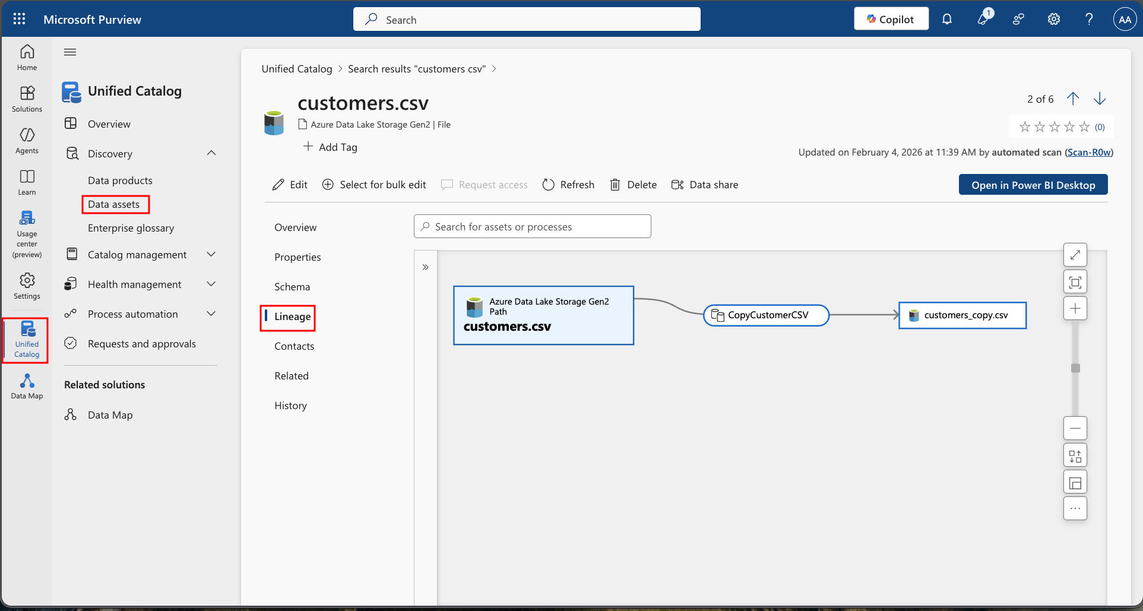The image size is (1143, 611).
Task: Open the Data Map sidebar icon
Action: (x=27, y=386)
